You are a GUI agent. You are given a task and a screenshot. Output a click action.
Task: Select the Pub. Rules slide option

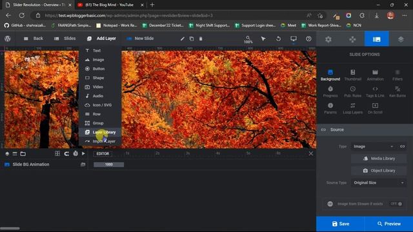(x=353, y=92)
